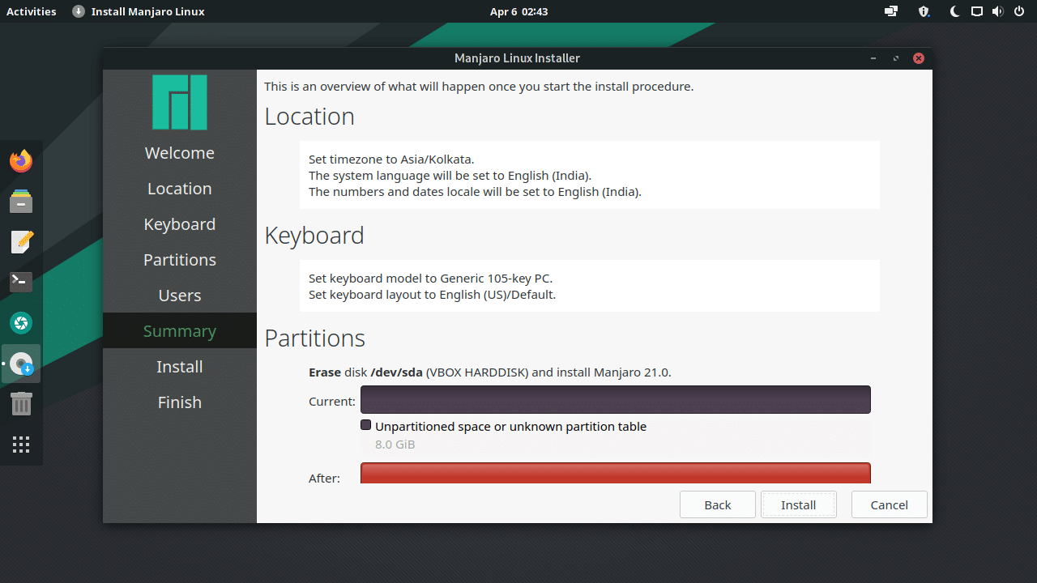Screen dimensions: 1037x583
Task: Open the Trash from the dock
Action: pos(21,403)
